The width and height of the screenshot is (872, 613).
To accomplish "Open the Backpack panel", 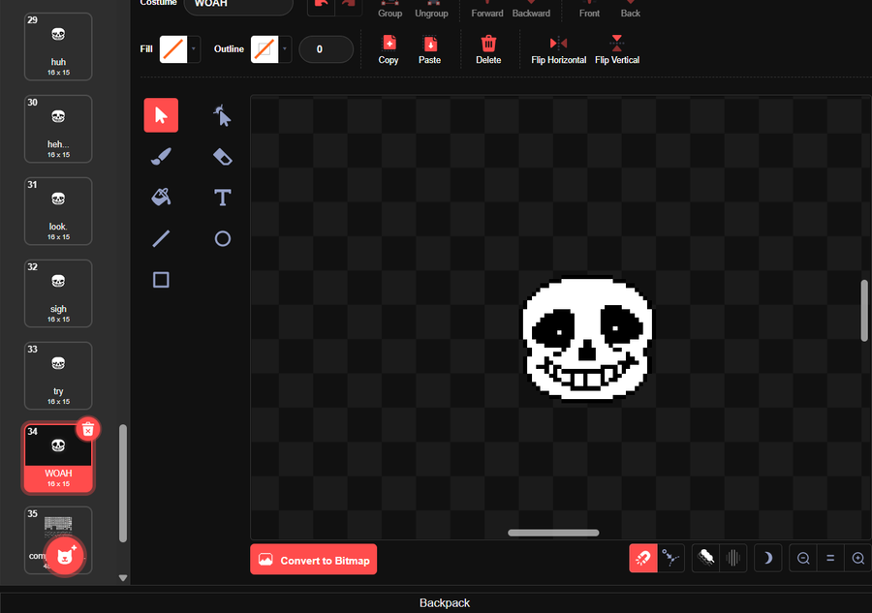I will click(445, 603).
